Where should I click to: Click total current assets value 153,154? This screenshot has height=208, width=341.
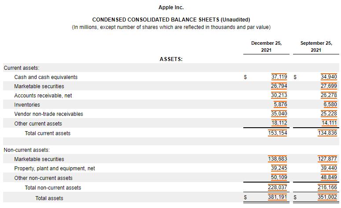[277, 133]
